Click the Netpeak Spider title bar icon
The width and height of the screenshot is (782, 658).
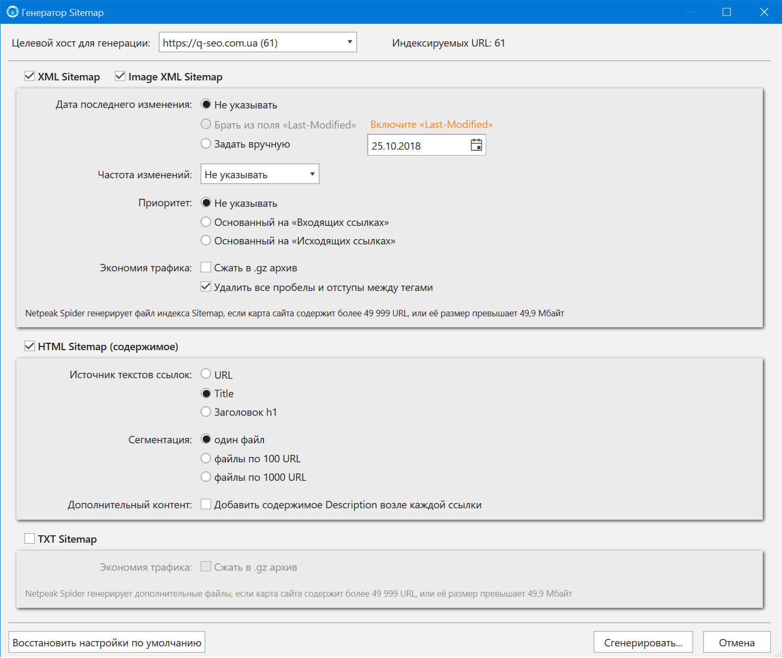12,12
